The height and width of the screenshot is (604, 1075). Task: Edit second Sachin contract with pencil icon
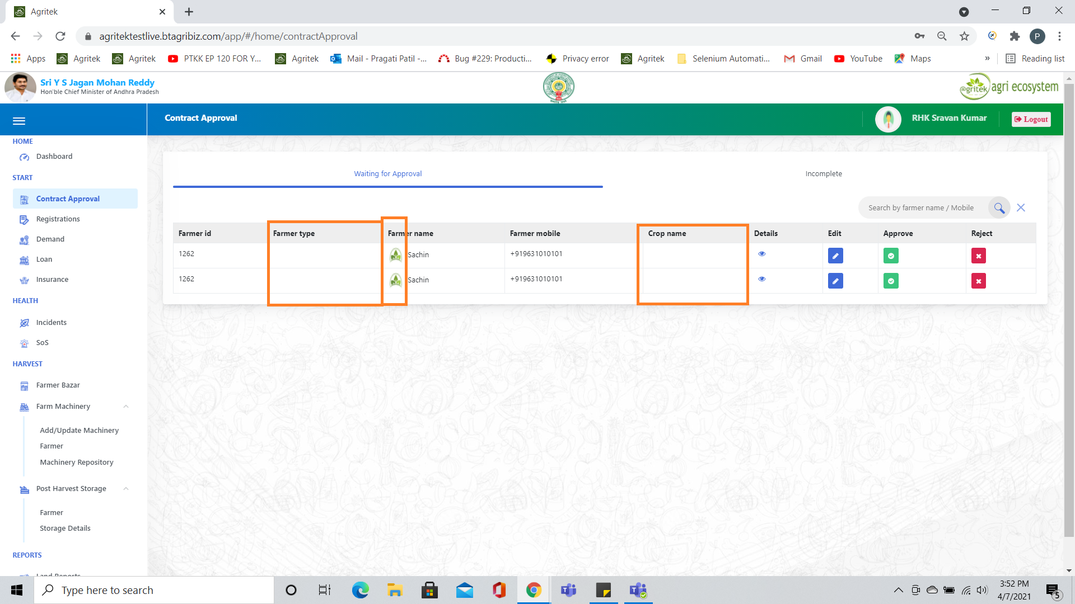(x=835, y=281)
